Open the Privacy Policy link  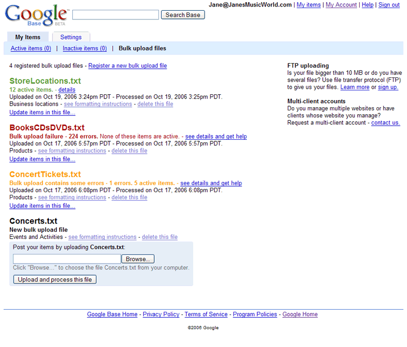(x=161, y=315)
